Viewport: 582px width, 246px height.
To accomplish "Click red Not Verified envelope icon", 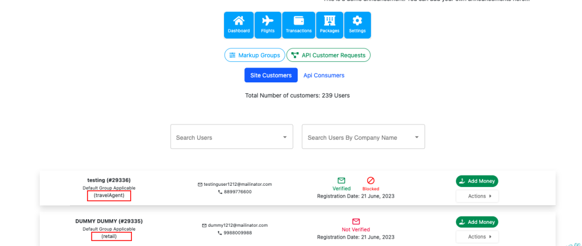I will [356, 222].
